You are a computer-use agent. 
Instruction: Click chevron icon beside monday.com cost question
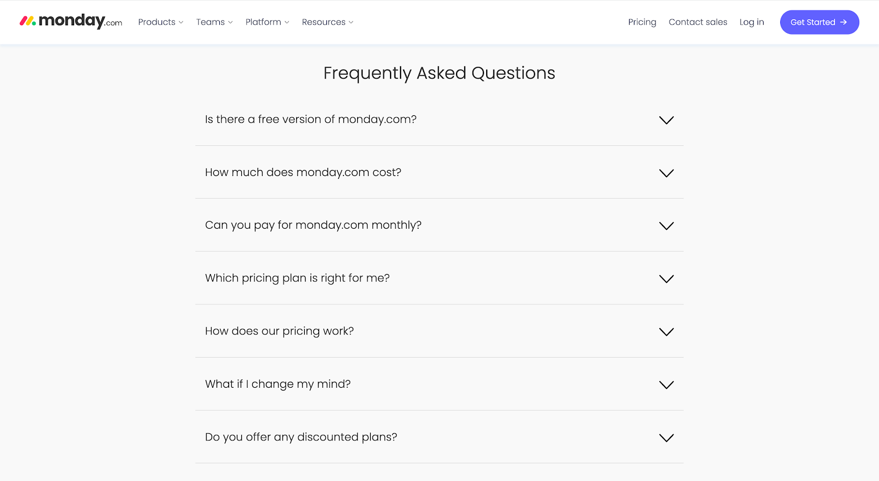(666, 173)
